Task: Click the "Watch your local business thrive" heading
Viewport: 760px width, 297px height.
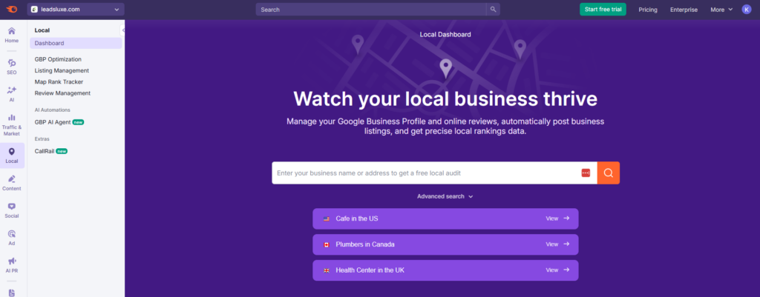Action: (445, 99)
